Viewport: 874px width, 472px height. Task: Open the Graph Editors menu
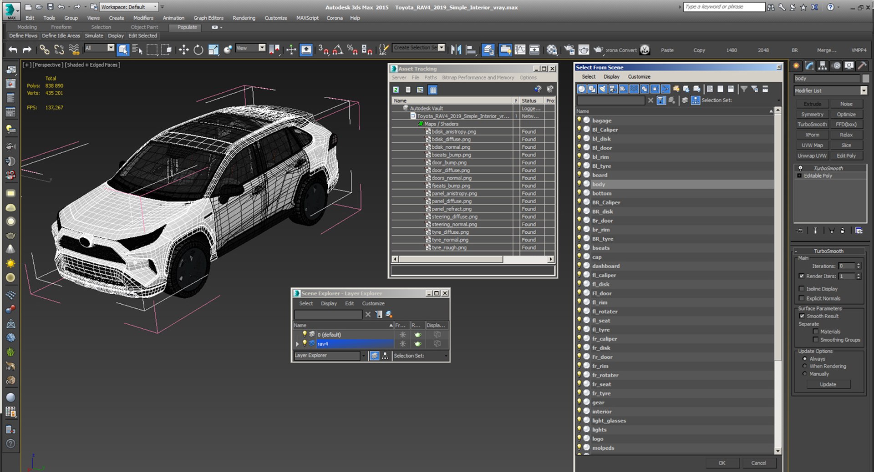(208, 18)
